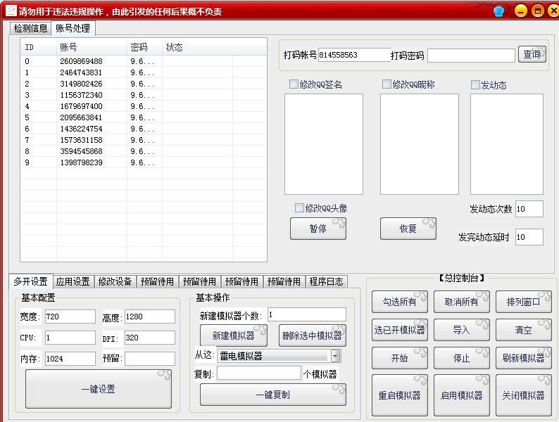Image resolution: width=559 pixels, height=422 pixels.
Task: Enable the 修改QQ昵称 checkbox
Action: click(387, 84)
